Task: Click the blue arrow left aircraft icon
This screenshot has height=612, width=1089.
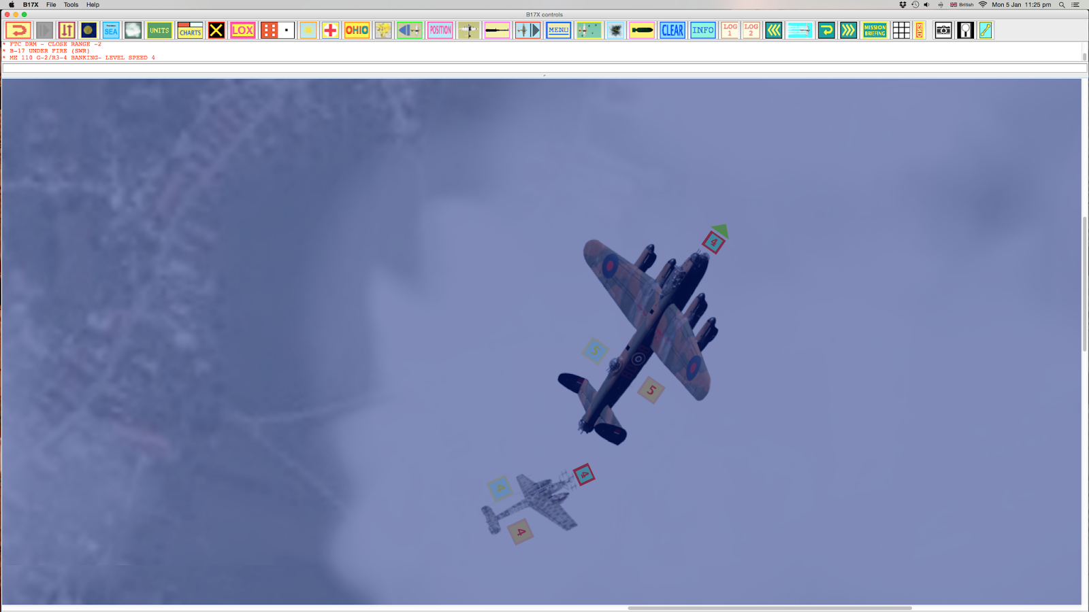Action: point(410,30)
